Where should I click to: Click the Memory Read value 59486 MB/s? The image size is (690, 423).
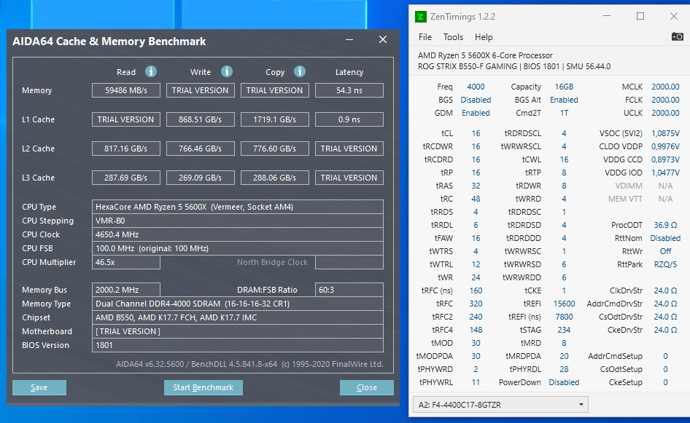tap(126, 90)
